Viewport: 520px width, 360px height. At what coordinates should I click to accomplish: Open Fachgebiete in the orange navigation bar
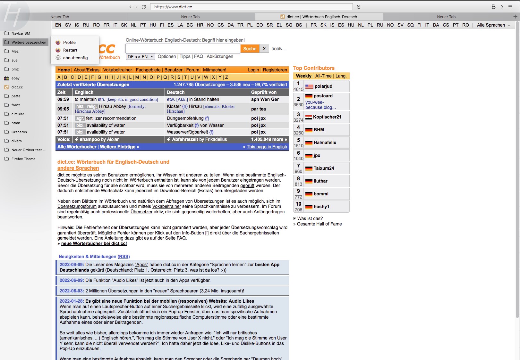[148, 70]
